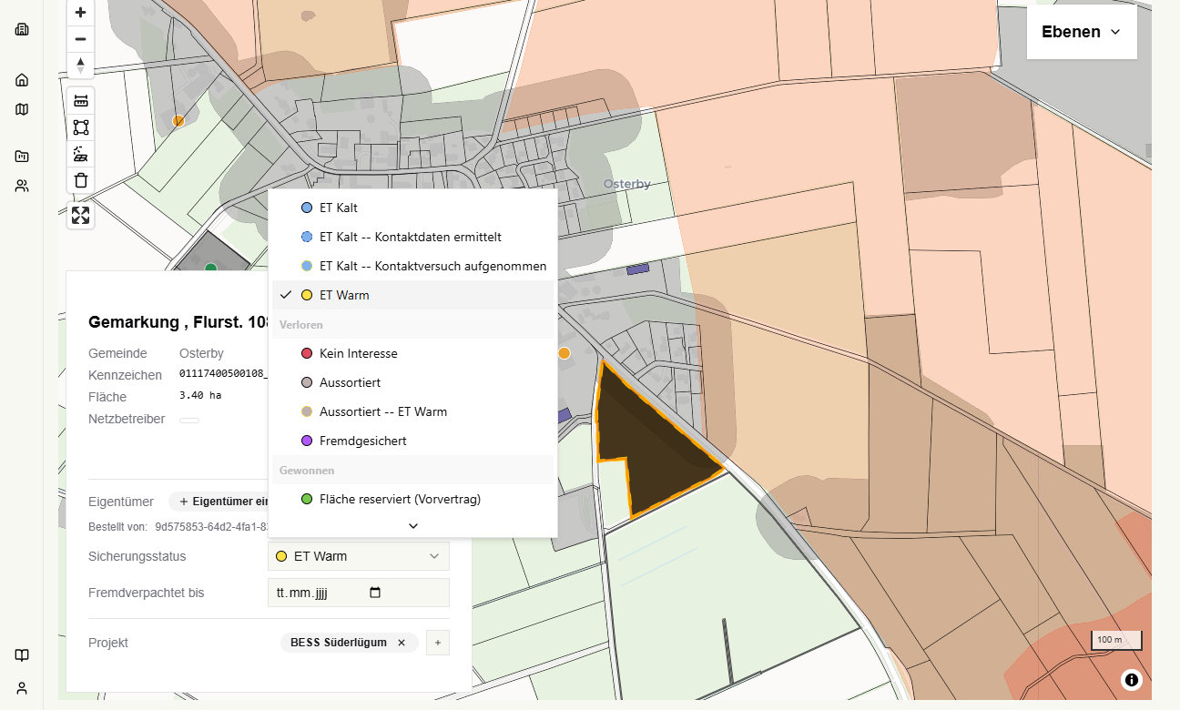
Task: Click the Fremdverpachtet bis date field
Action: point(359,593)
